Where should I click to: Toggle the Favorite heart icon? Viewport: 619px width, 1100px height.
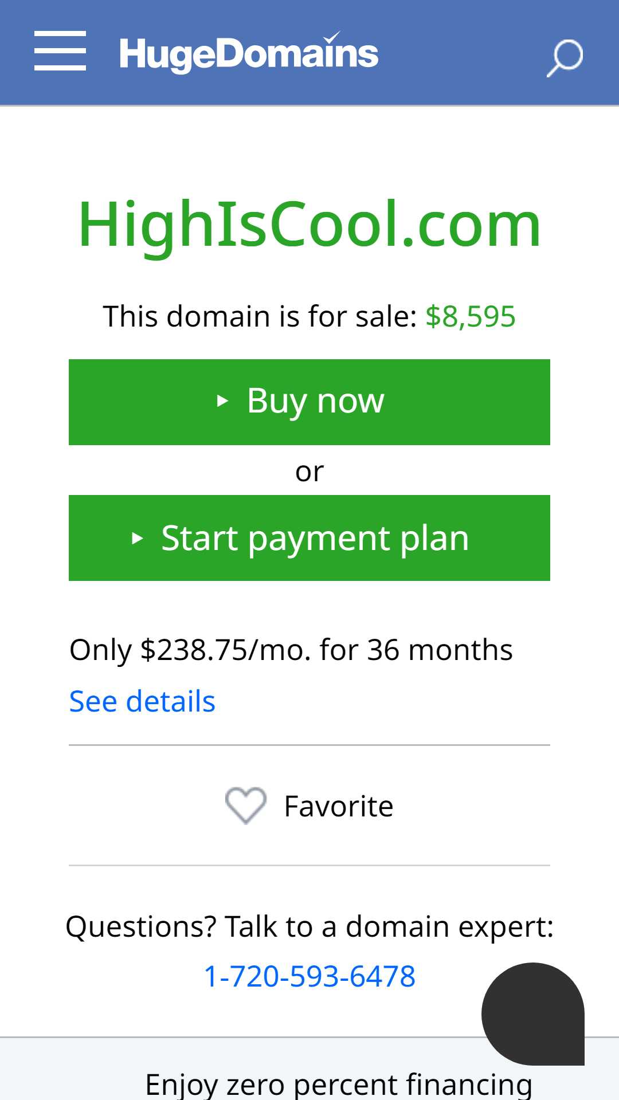[x=246, y=806]
